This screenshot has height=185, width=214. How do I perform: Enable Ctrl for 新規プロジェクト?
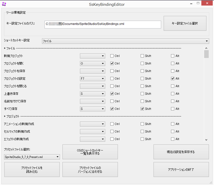[112, 56]
